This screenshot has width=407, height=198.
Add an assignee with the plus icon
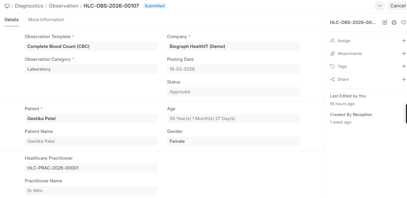click(x=404, y=41)
